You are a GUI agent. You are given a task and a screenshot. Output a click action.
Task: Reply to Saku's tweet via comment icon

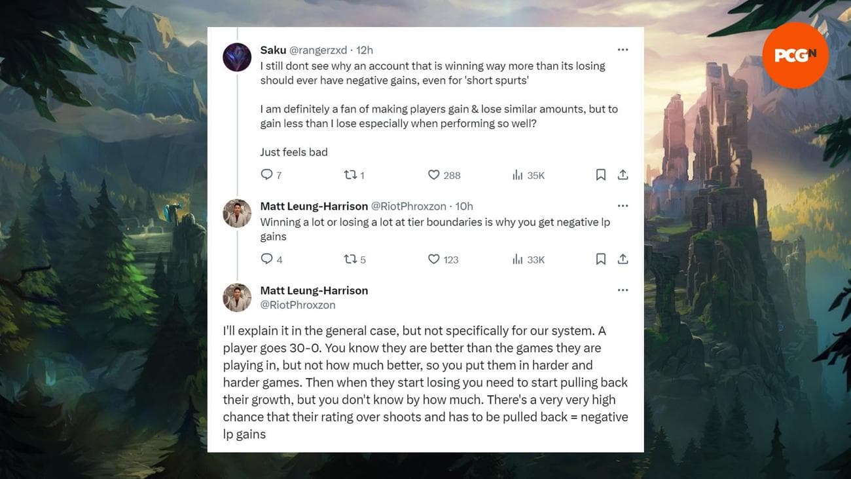pos(266,174)
